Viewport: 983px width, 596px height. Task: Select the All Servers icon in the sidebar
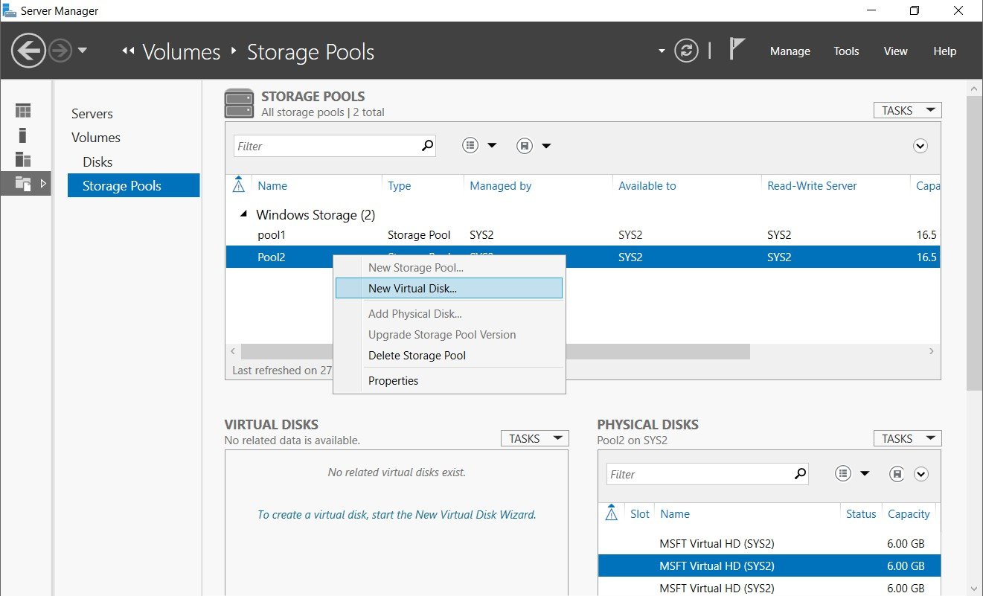23,159
